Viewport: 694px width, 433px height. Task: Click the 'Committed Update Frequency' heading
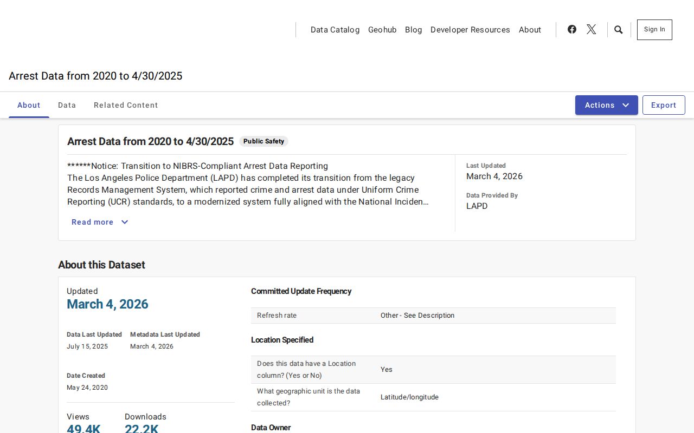click(301, 291)
